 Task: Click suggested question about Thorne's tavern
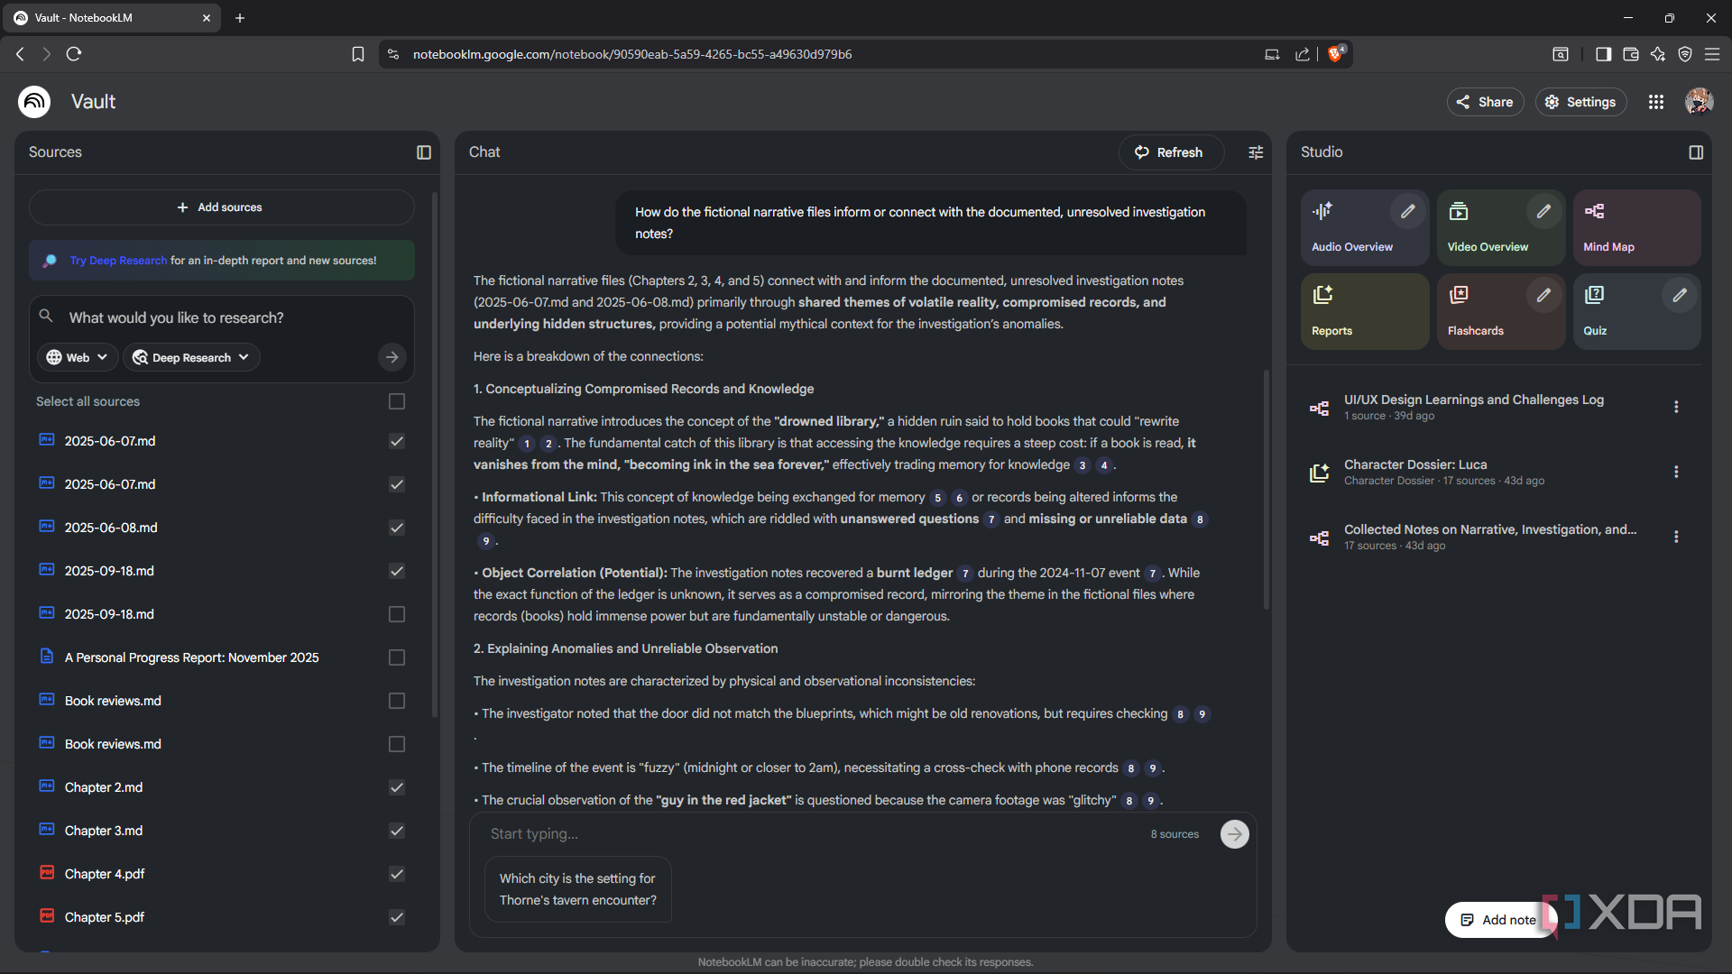[578, 889]
